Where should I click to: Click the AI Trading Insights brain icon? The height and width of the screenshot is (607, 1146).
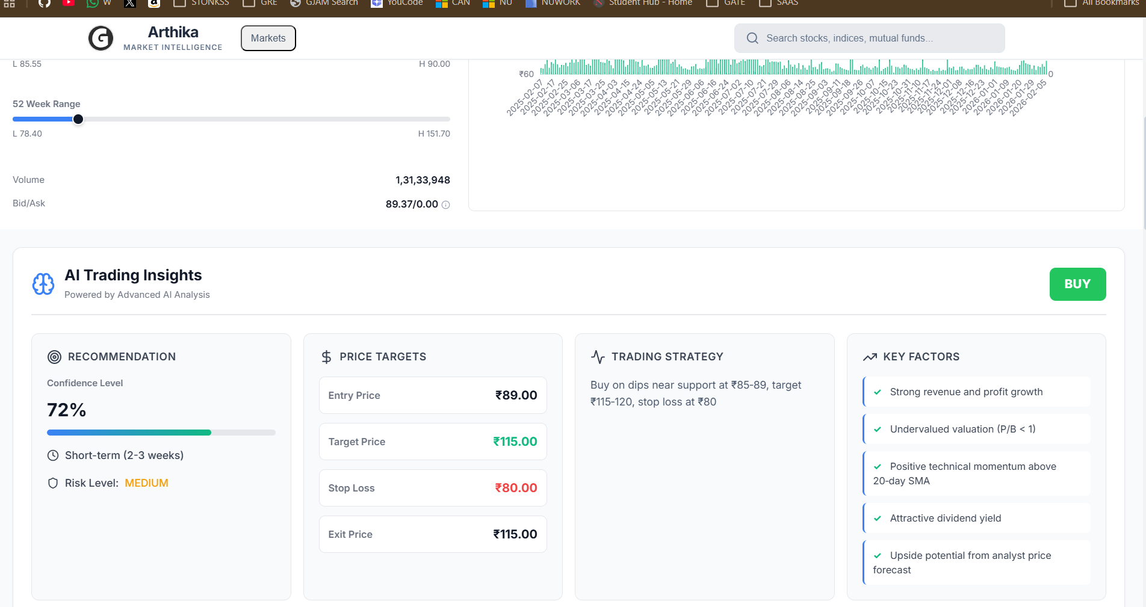click(x=43, y=284)
